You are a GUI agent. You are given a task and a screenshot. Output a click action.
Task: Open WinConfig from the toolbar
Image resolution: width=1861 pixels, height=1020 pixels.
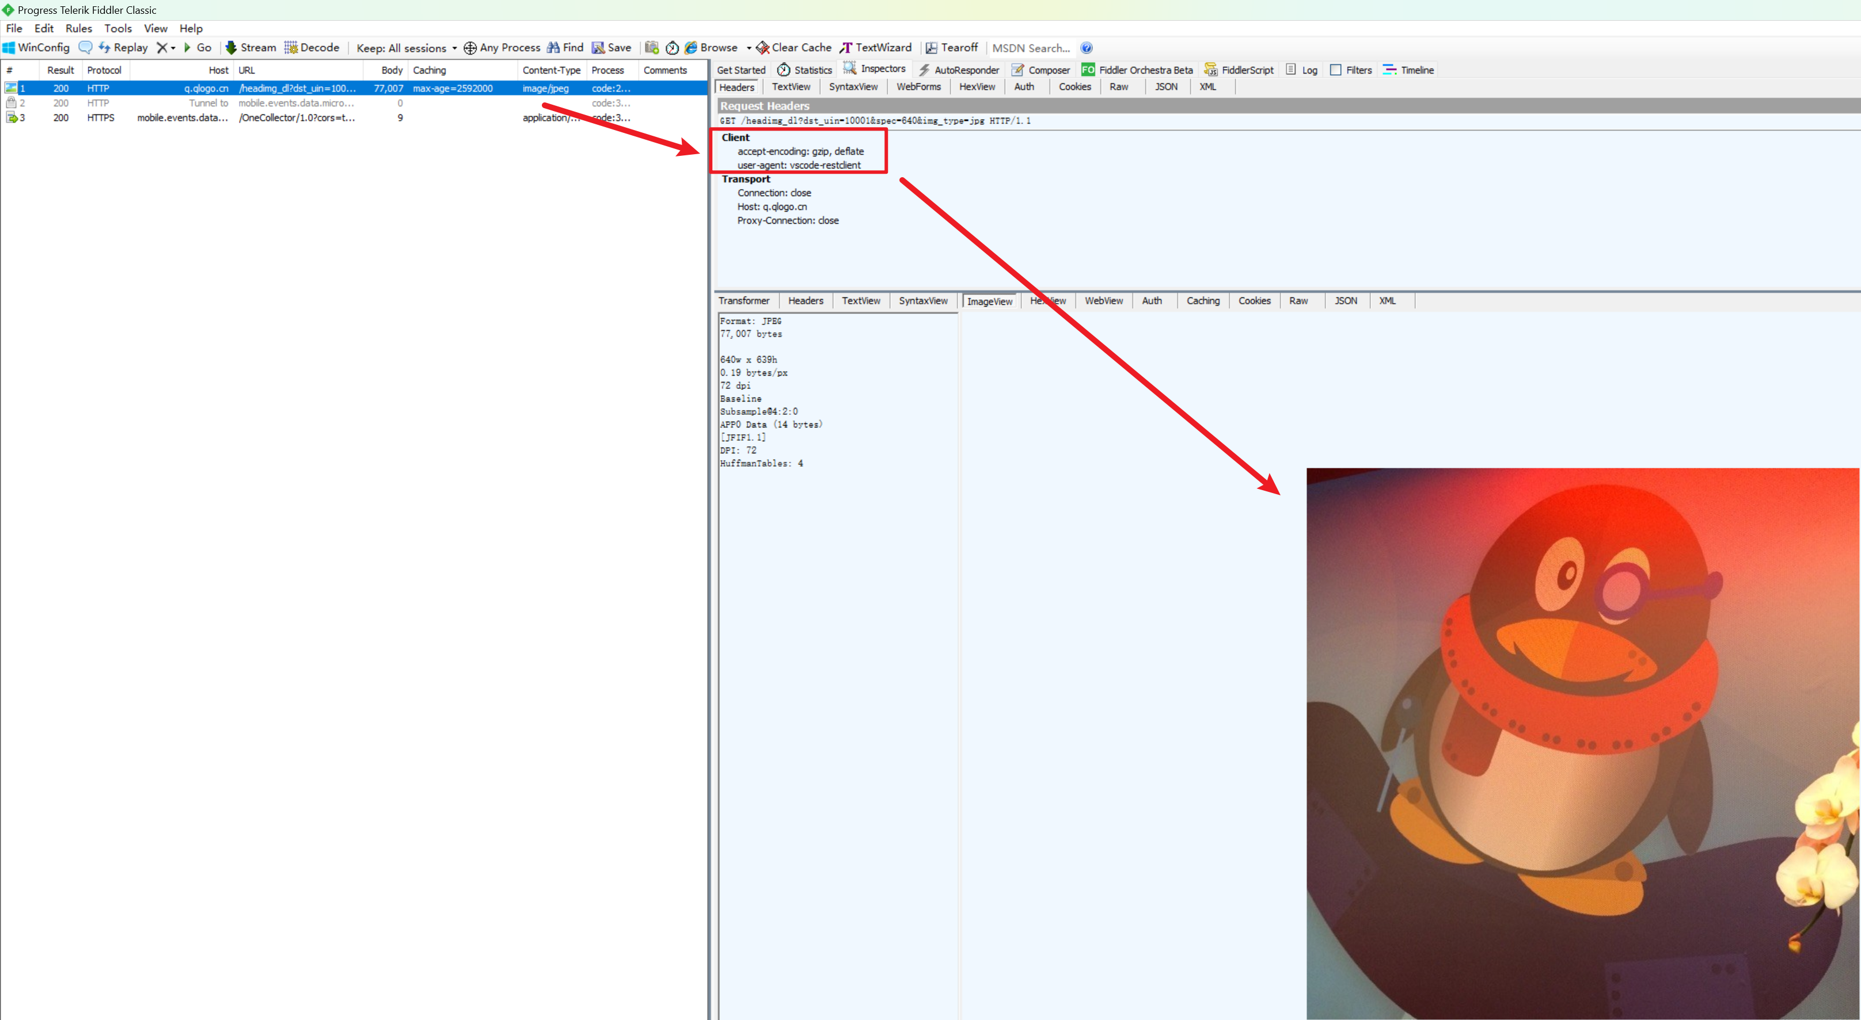pos(36,48)
